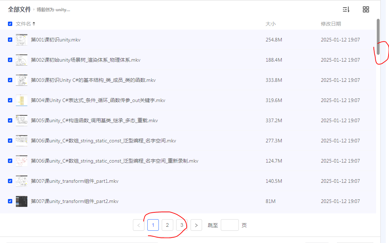Click the 修改日期 column header

[x=331, y=24]
